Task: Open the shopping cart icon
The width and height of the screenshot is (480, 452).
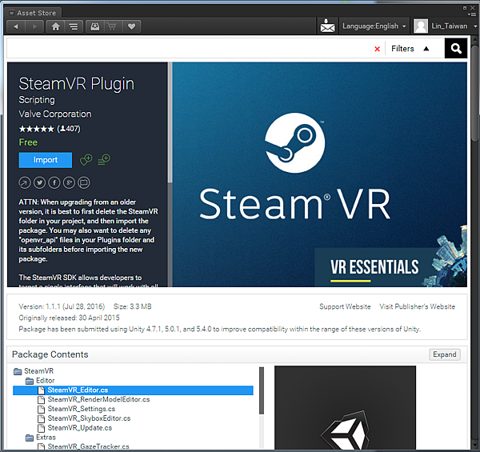Action: point(112,26)
